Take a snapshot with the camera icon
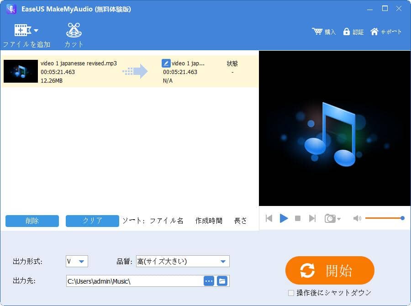The height and width of the screenshot is (306, 411). coord(330,219)
